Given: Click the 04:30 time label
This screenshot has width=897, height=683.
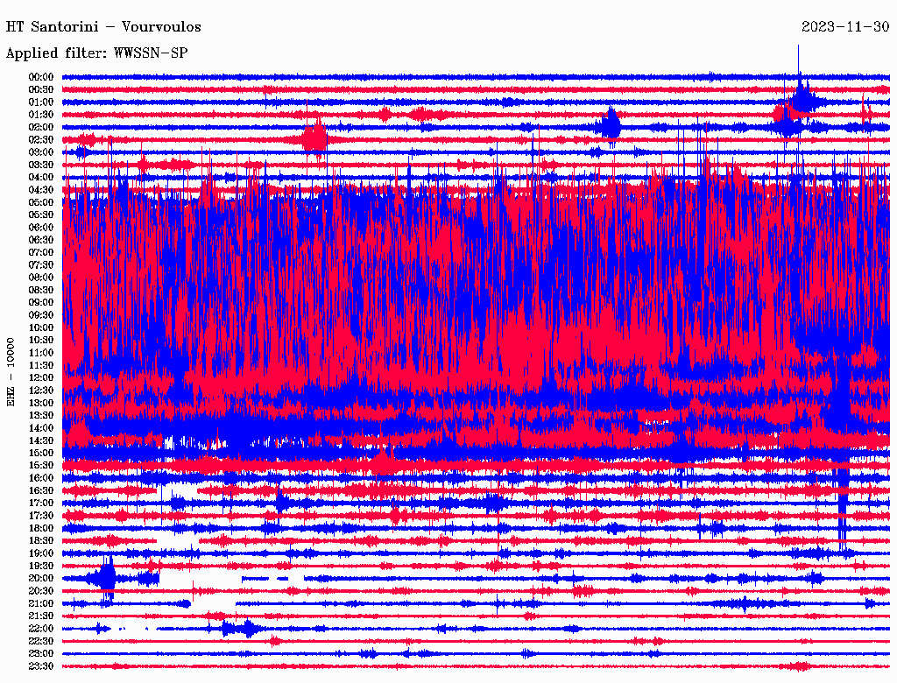Looking at the screenshot, I should click(41, 190).
